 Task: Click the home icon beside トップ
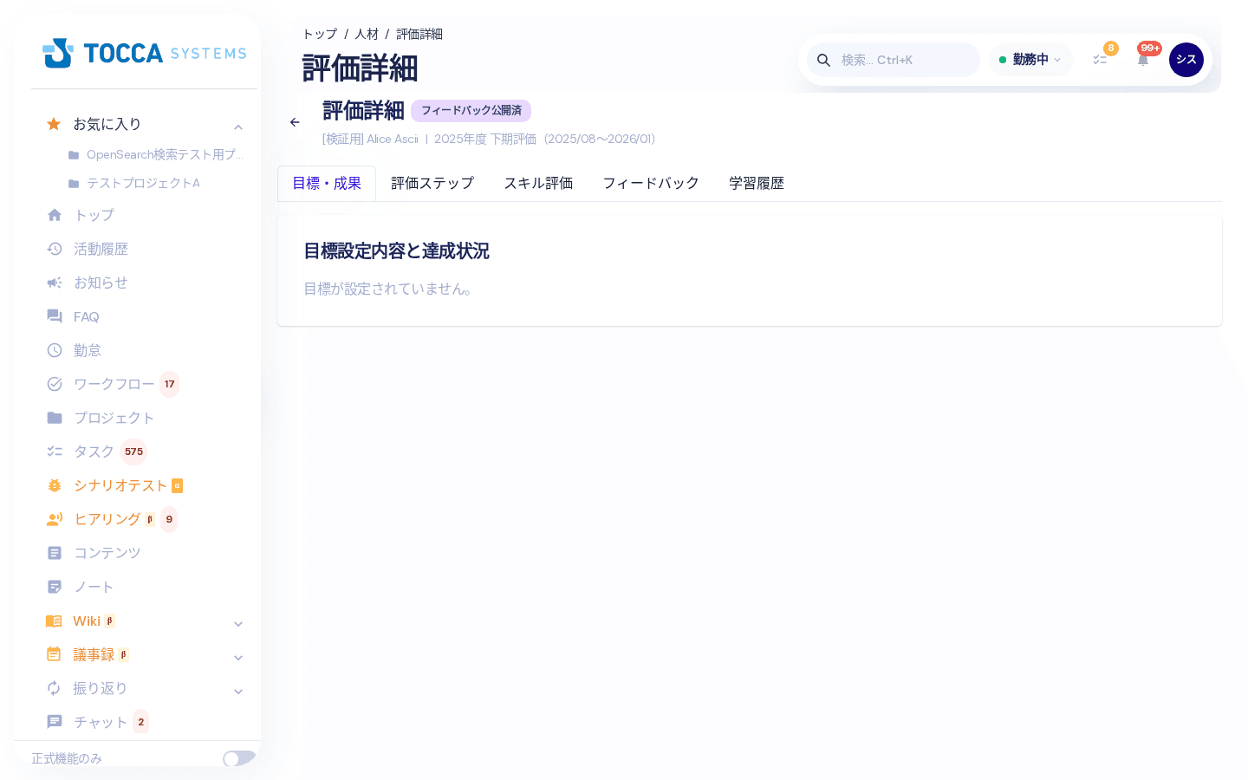pos(55,215)
